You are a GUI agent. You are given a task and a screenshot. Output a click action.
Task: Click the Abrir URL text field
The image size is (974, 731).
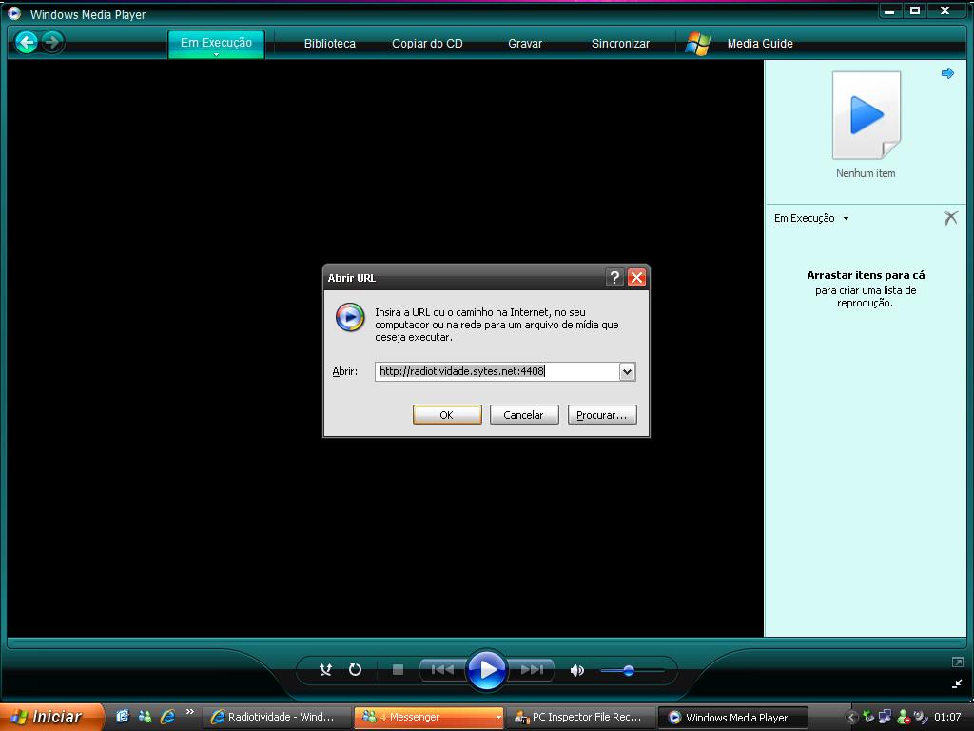point(497,372)
